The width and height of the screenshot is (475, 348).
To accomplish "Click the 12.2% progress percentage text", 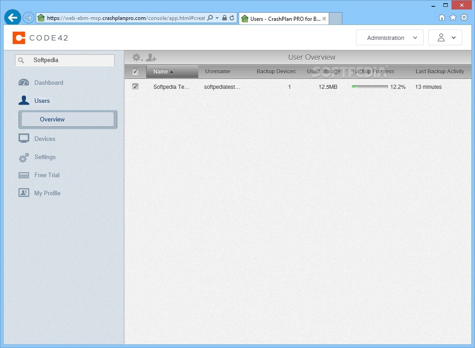I will coord(398,87).
